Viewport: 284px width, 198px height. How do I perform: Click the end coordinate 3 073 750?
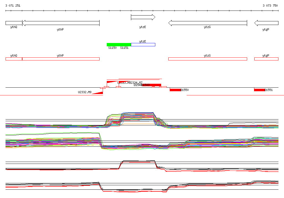point(270,6)
